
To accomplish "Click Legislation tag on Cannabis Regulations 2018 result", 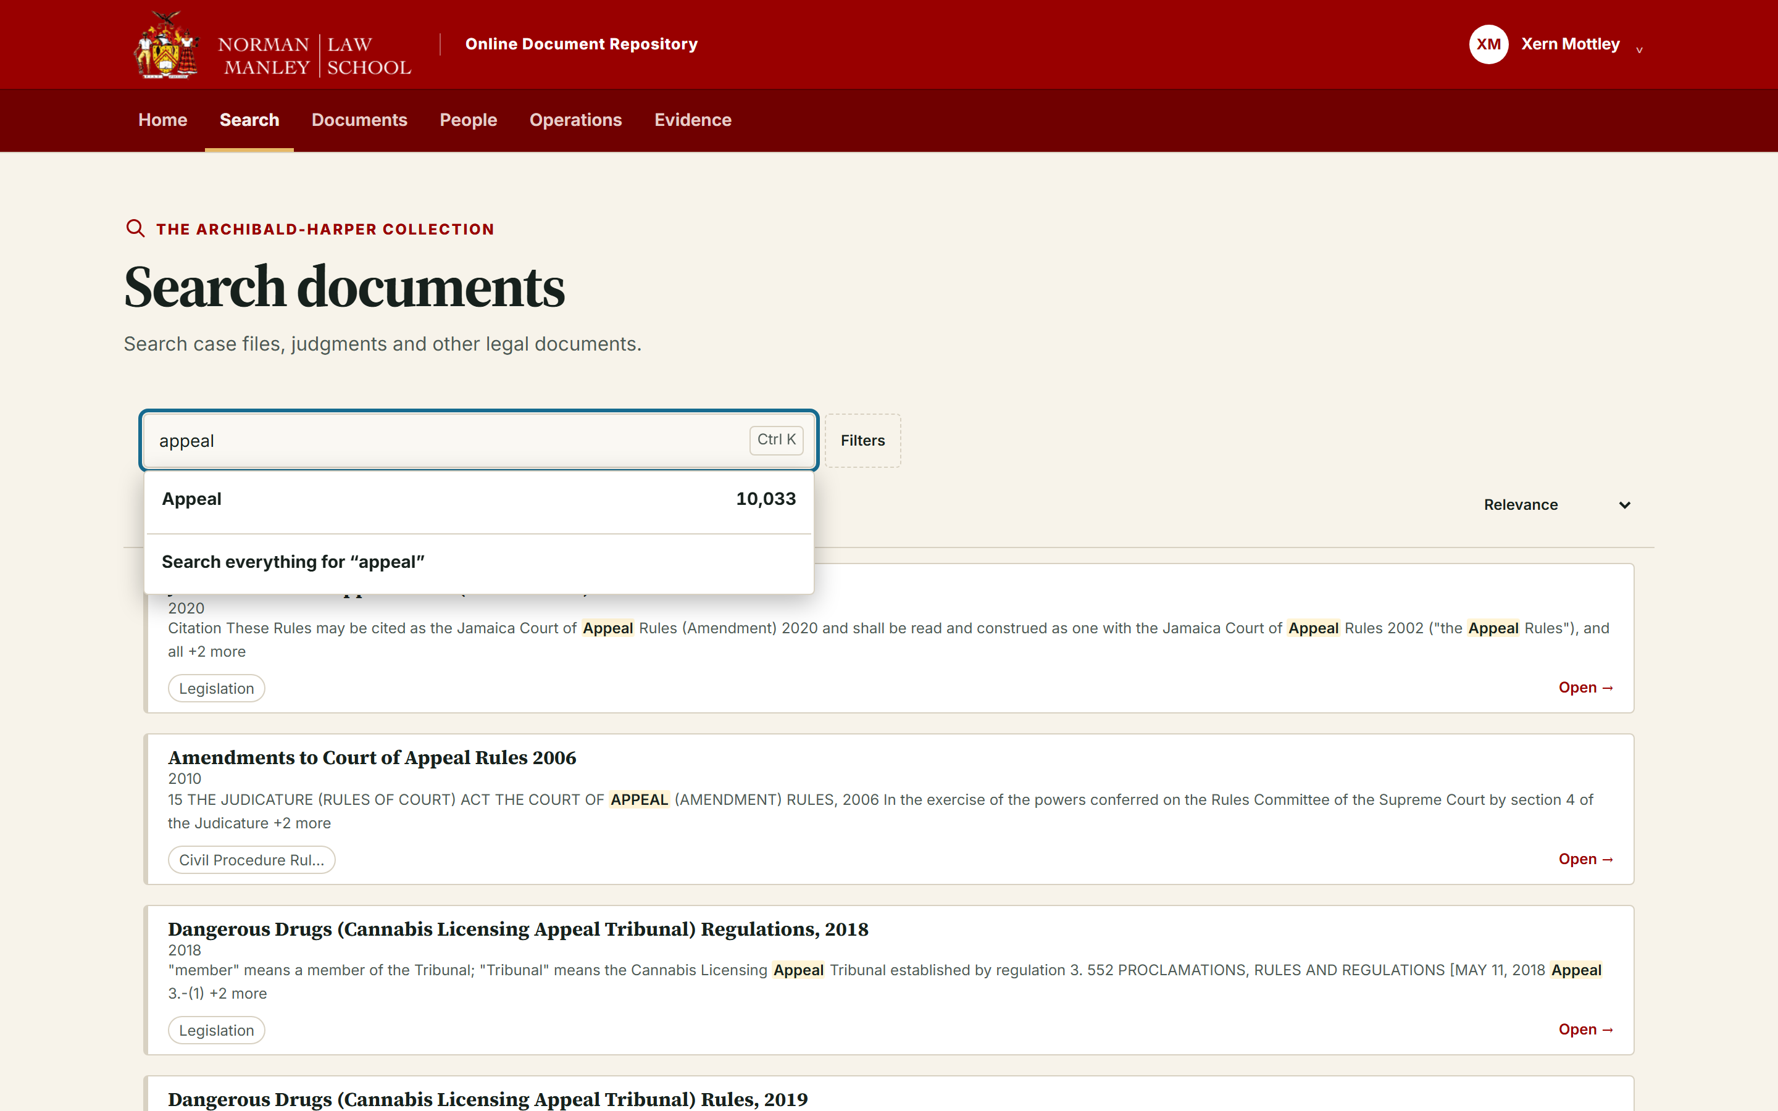I will [216, 1030].
